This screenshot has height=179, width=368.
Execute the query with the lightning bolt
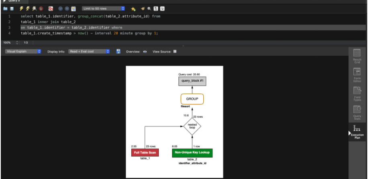tap(21, 8)
